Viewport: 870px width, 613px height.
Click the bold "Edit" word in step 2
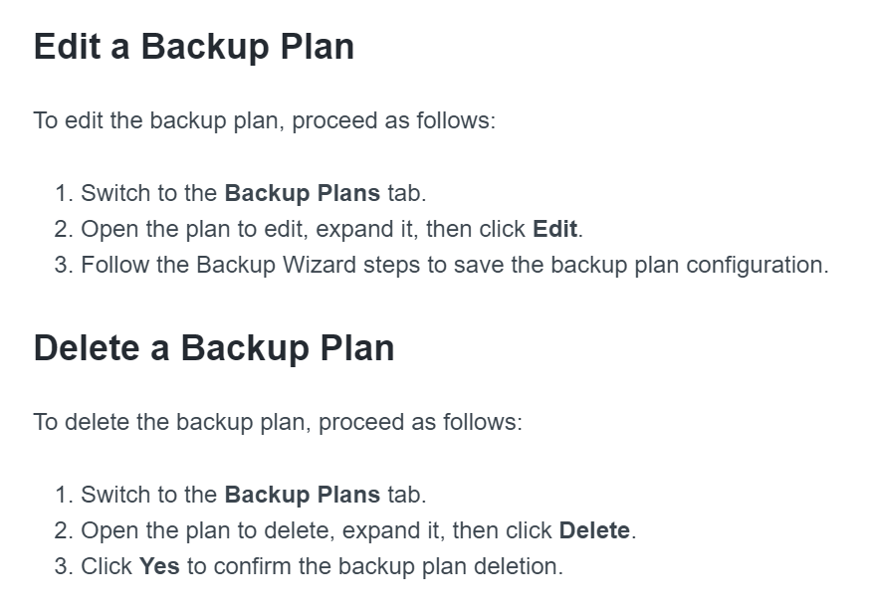click(554, 229)
